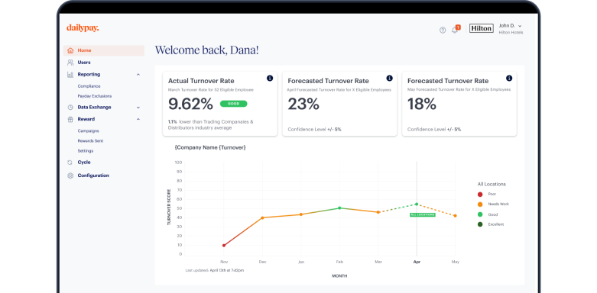
Task: Click info icon on April Forecasted Turnover card
Action: coord(390,79)
